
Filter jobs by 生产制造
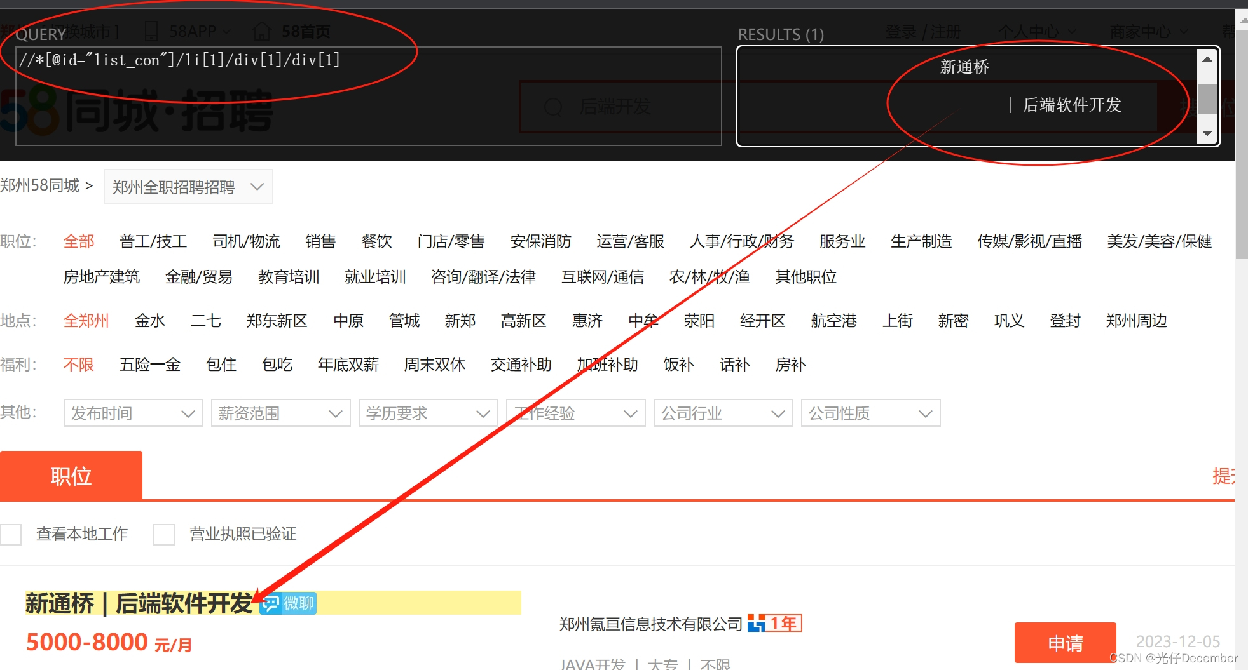921,241
